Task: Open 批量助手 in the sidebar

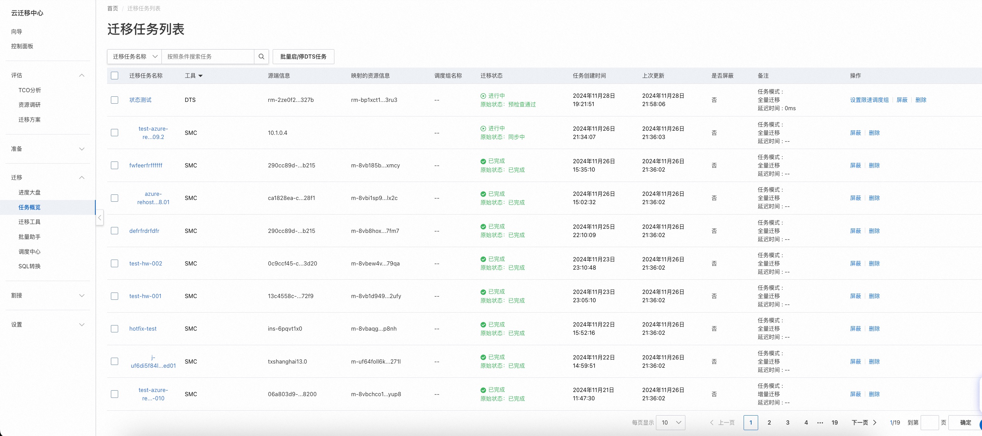Action: point(29,237)
